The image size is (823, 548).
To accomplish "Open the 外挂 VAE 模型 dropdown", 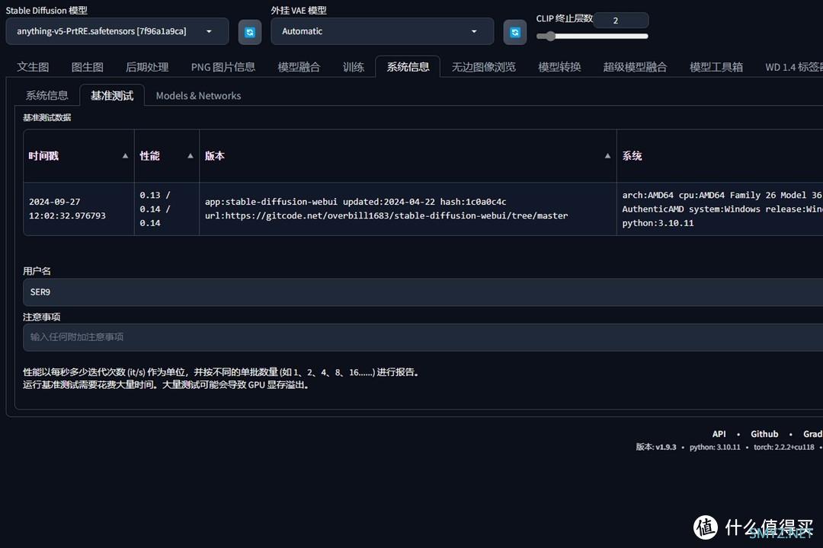I will click(x=382, y=31).
